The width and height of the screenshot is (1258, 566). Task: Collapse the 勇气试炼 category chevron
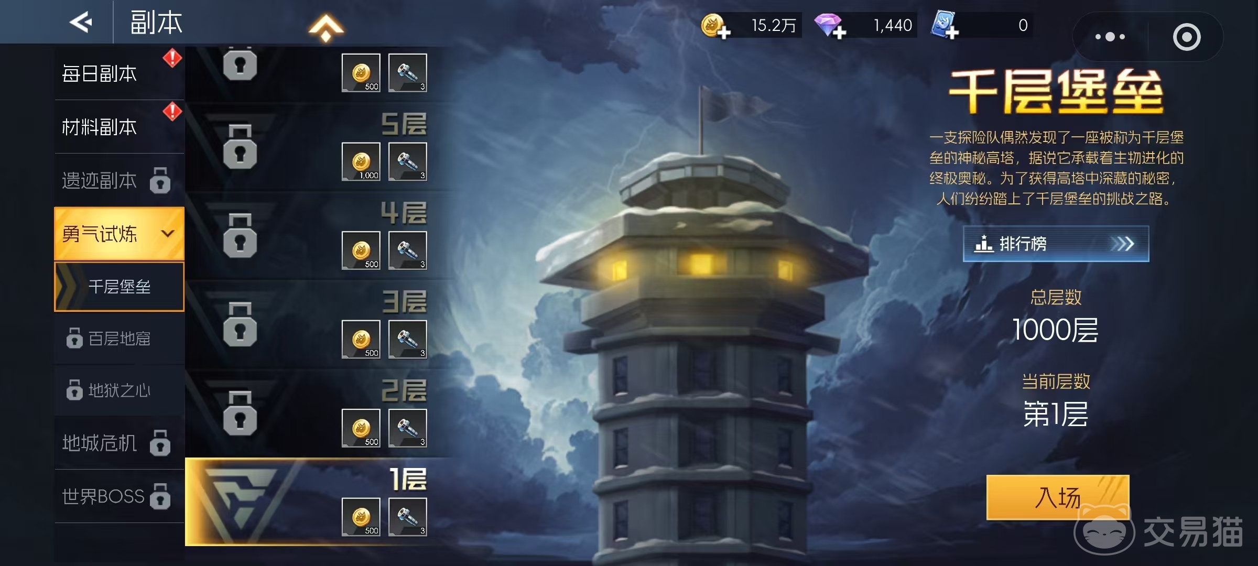coord(167,233)
